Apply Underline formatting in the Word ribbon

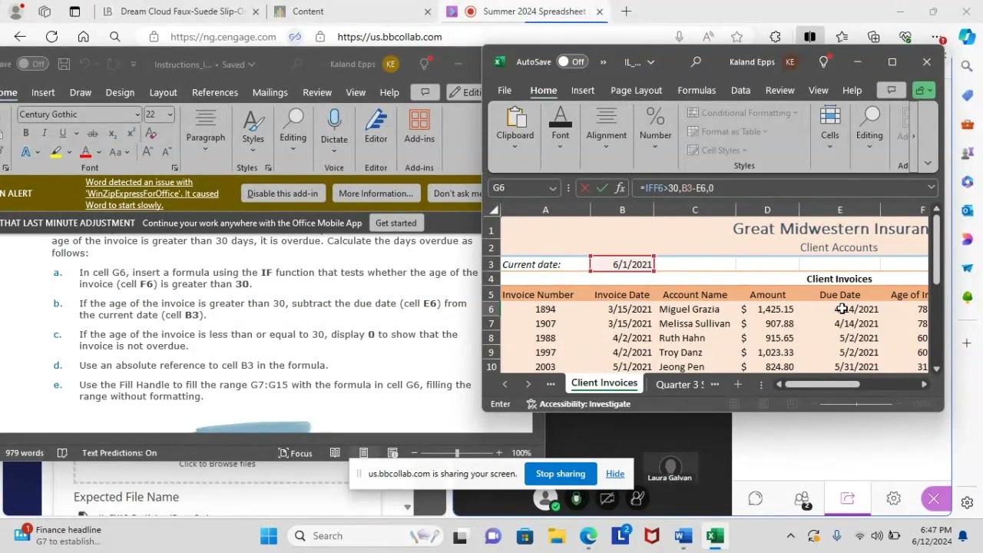(x=63, y=133)
